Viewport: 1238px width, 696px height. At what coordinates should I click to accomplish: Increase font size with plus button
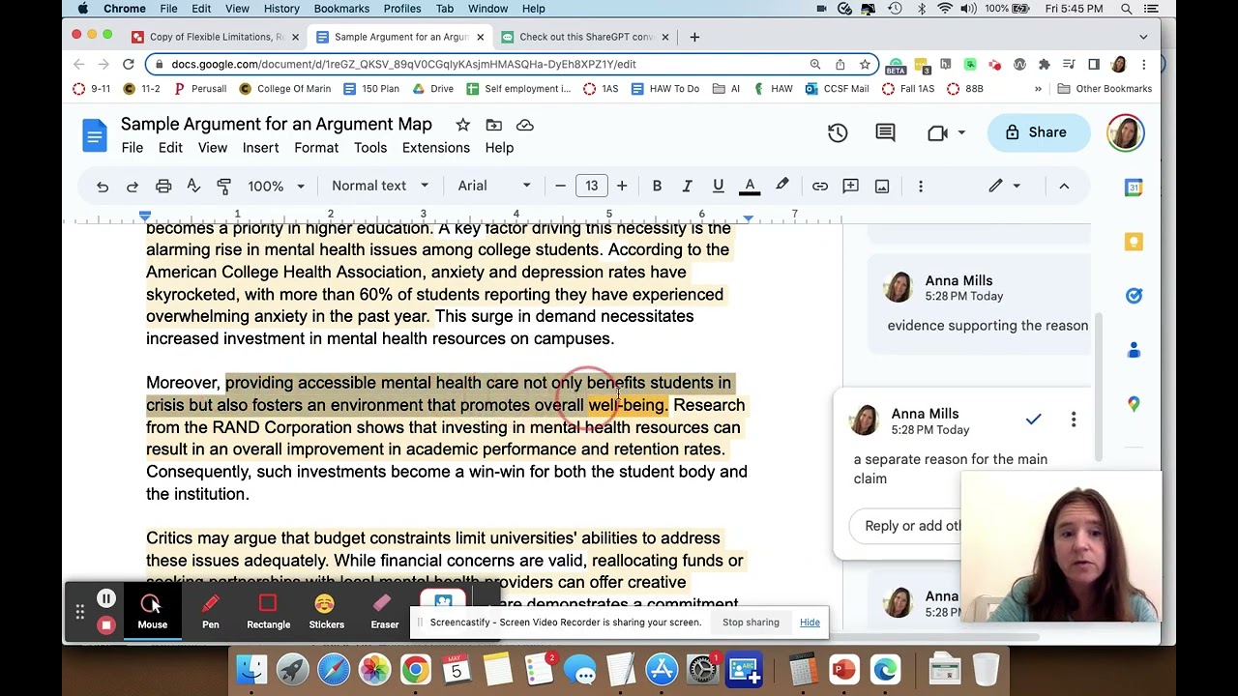point(622,186)
